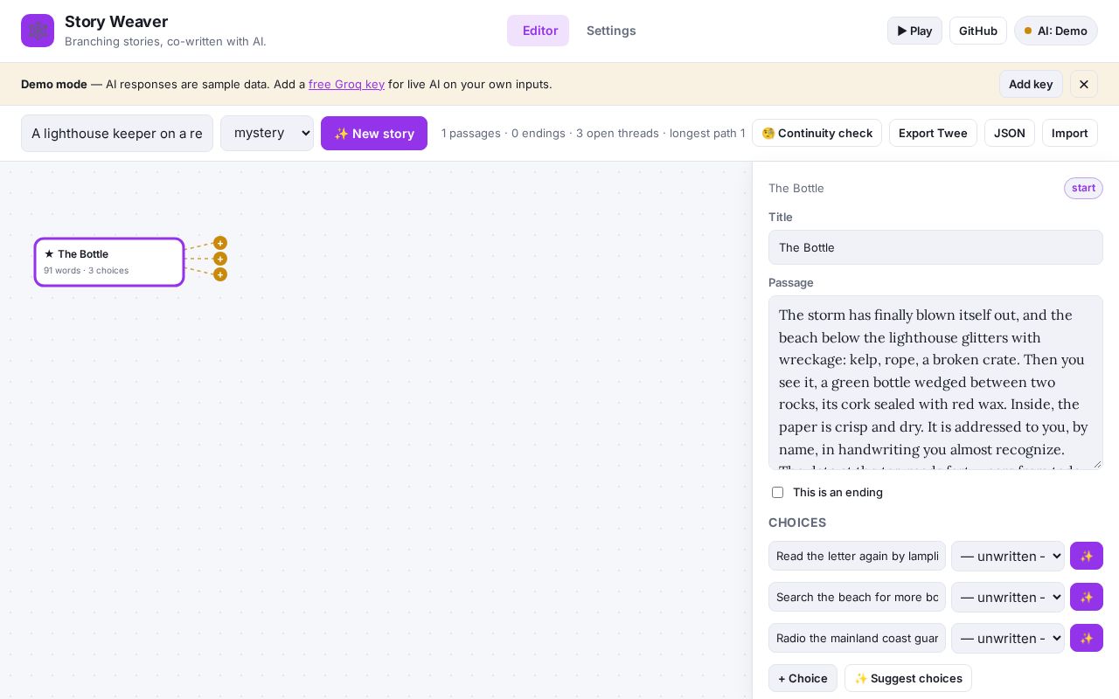The width and height of the screenshot is (1119, 699).
Task: Click the 'start' badge in passage panel
Action: tap(1083, 188)
